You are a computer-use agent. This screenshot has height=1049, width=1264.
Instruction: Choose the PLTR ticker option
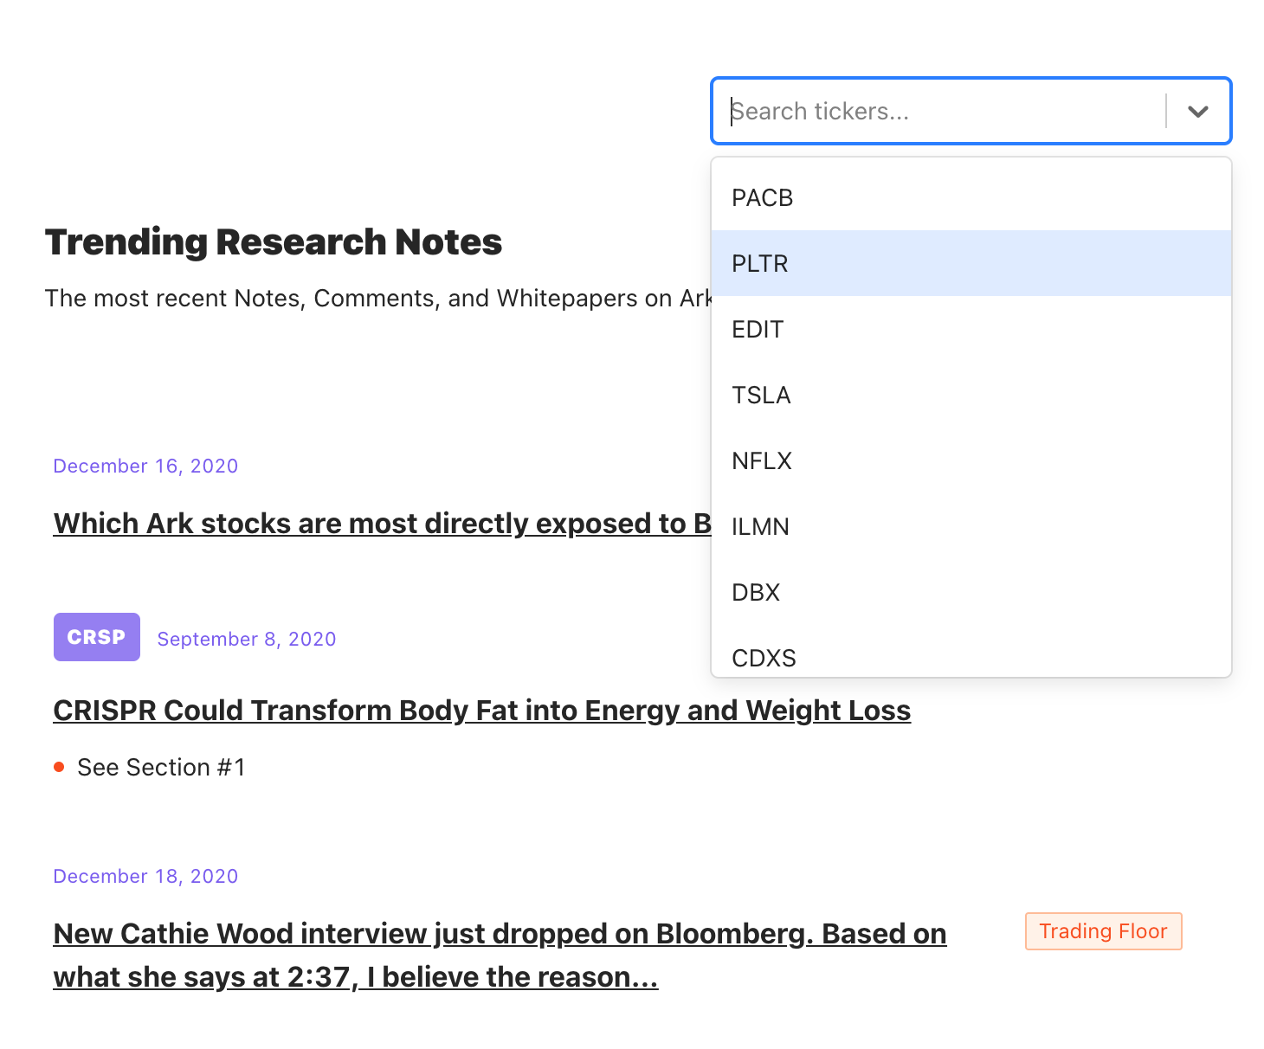pyautogui.click(x=971, y=264)
